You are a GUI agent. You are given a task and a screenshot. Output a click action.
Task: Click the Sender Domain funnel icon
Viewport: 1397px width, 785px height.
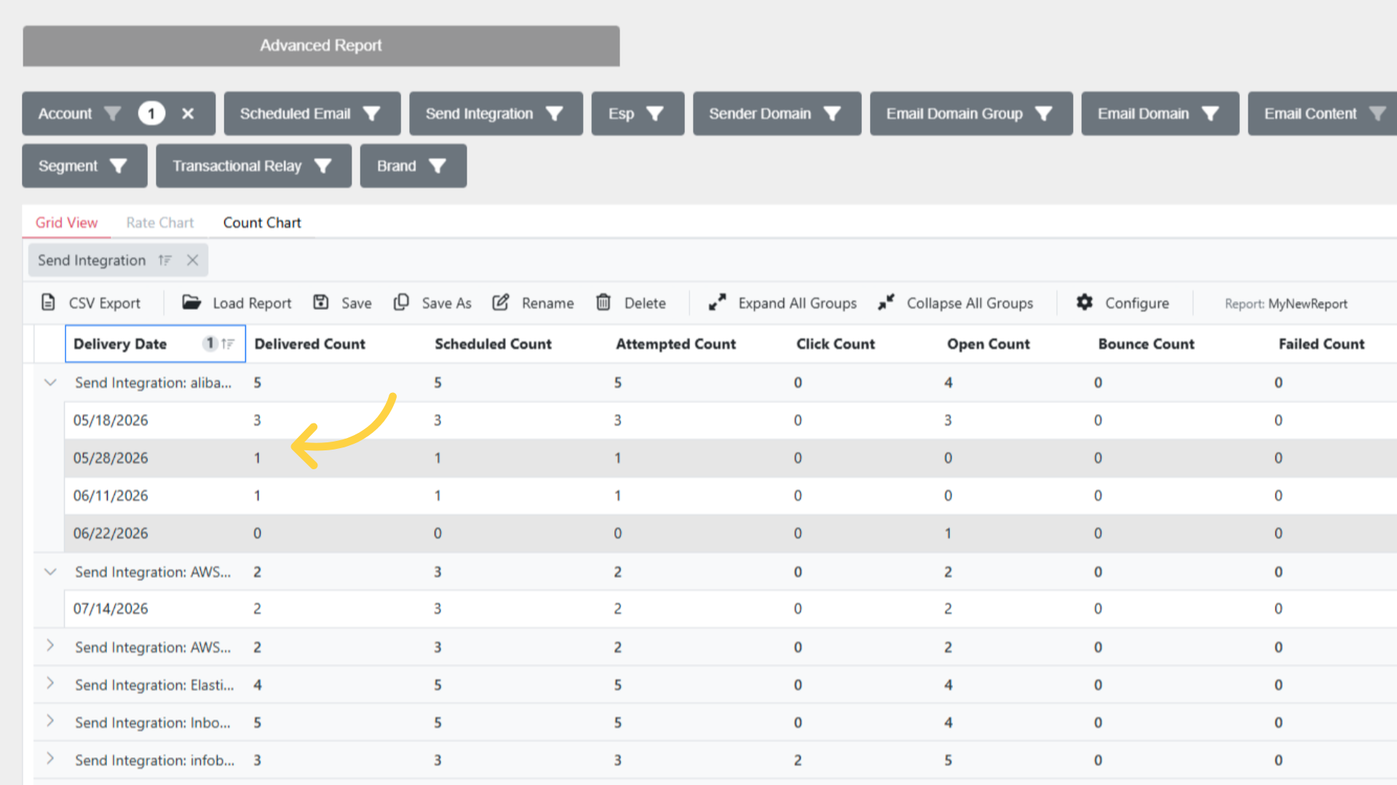pos(832,113)
